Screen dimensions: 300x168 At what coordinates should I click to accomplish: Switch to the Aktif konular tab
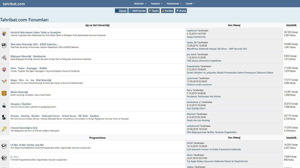click(137, 11)
